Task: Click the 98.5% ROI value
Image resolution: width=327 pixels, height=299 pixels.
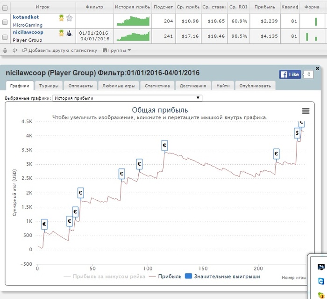Action: point(239,36)
